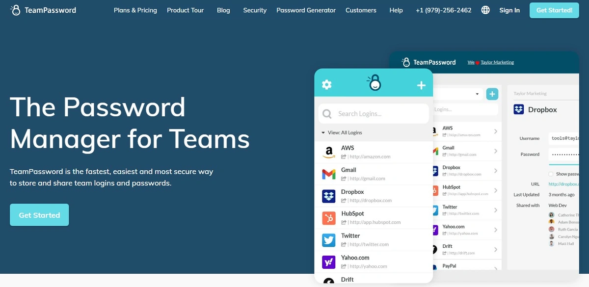The width and height of the screenshot is (589, 287).
Task: Click the TeamPassword logo in the header
Action: coord(43,10)
